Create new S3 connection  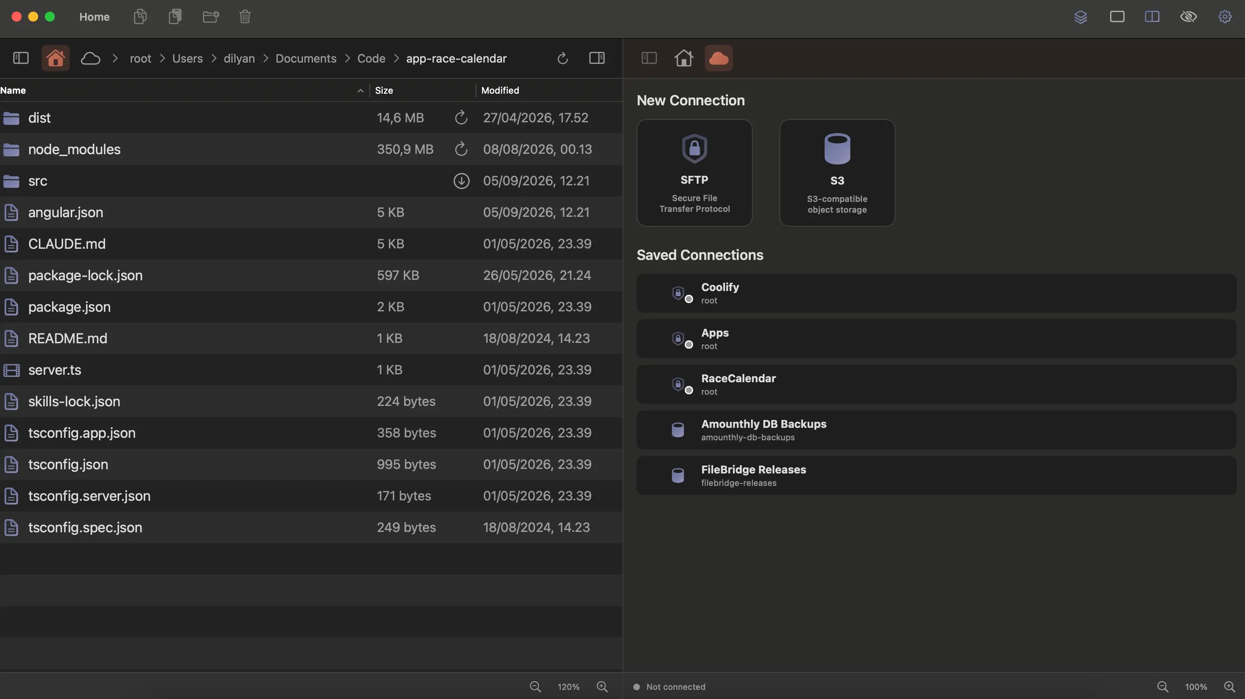click(x=837, y=173)
